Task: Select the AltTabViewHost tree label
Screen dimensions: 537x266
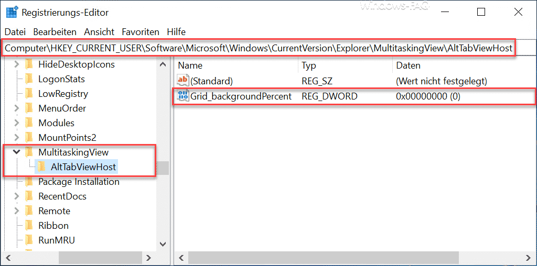Action: 83,167
